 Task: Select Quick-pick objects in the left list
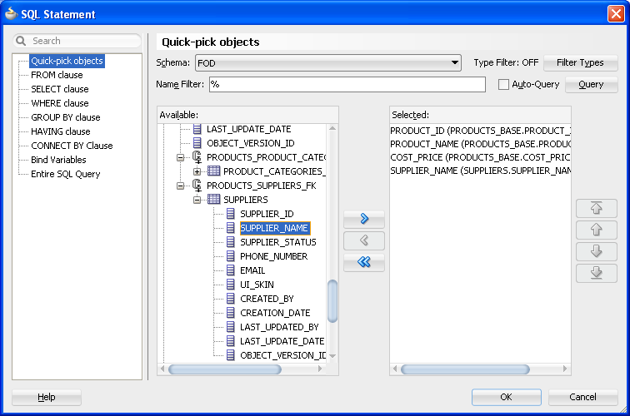(67, 61)
